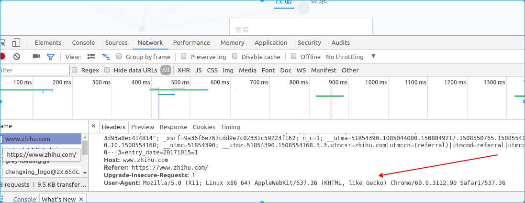Image resolution: width=525 pixels, height=203 pixels.
Task: Filter requests by CSS
Action: tap(212, 71)
